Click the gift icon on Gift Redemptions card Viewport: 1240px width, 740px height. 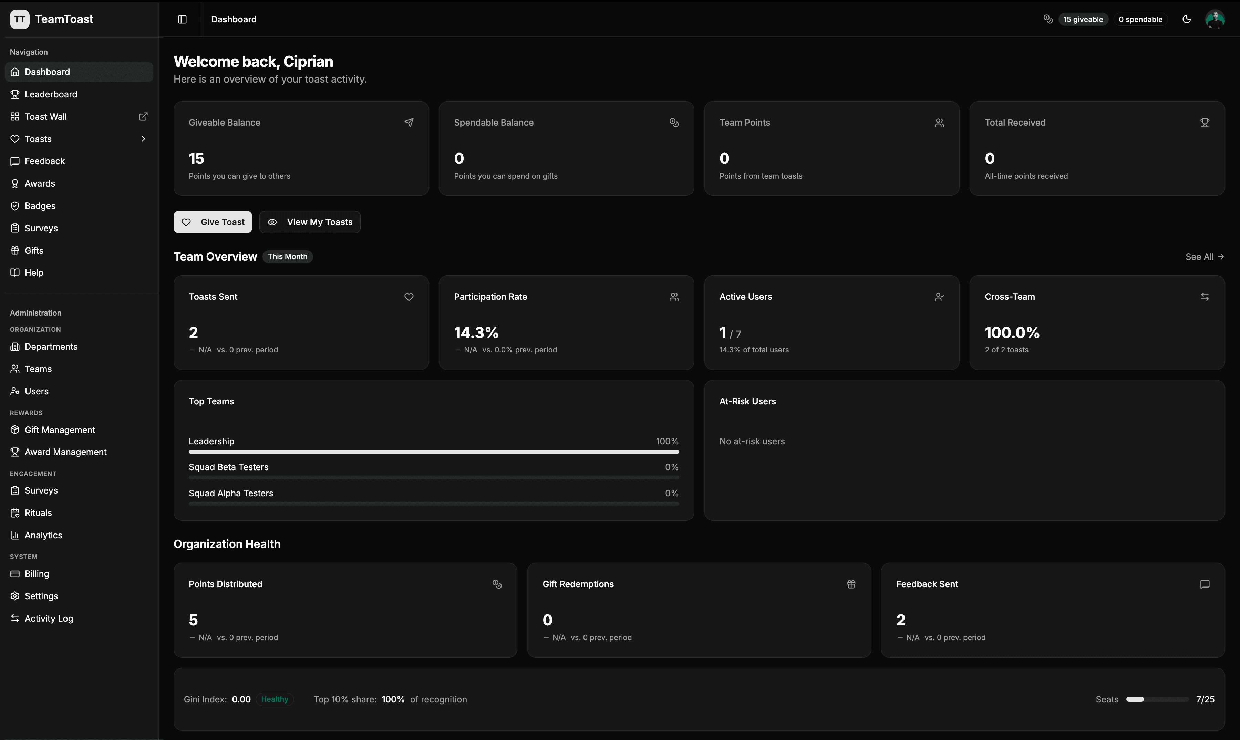click(x=851, y=584)
